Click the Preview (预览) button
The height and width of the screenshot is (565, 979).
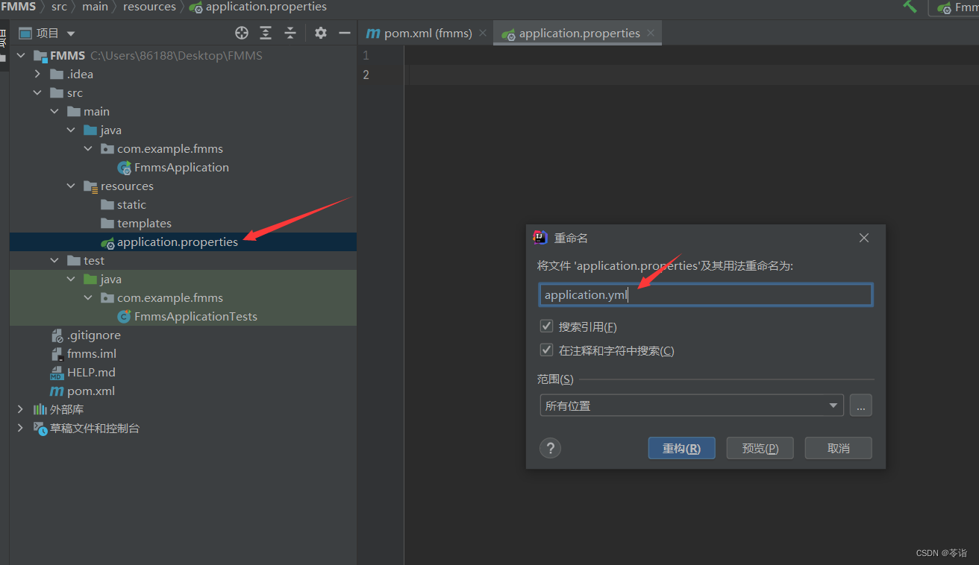[760, 448]
